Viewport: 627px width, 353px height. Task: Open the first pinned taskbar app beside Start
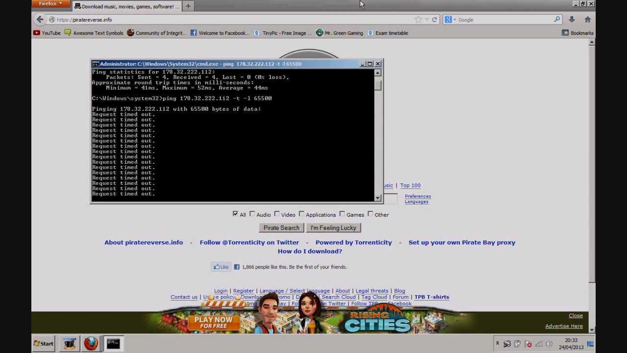click(69, 343)
